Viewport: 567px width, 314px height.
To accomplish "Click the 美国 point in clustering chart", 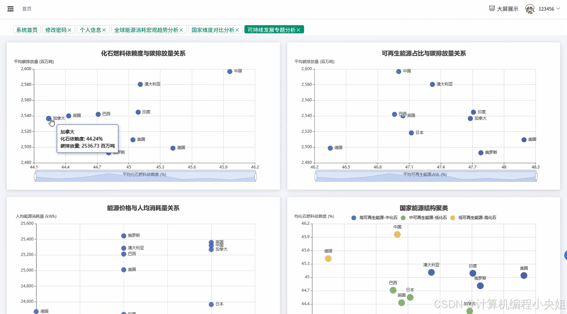I will click(x=524, y=276).
